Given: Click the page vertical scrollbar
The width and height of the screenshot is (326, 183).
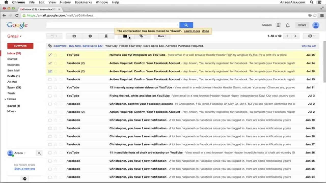Looking at the screenshot, I should pyautogui.click(x=324, y=62).
